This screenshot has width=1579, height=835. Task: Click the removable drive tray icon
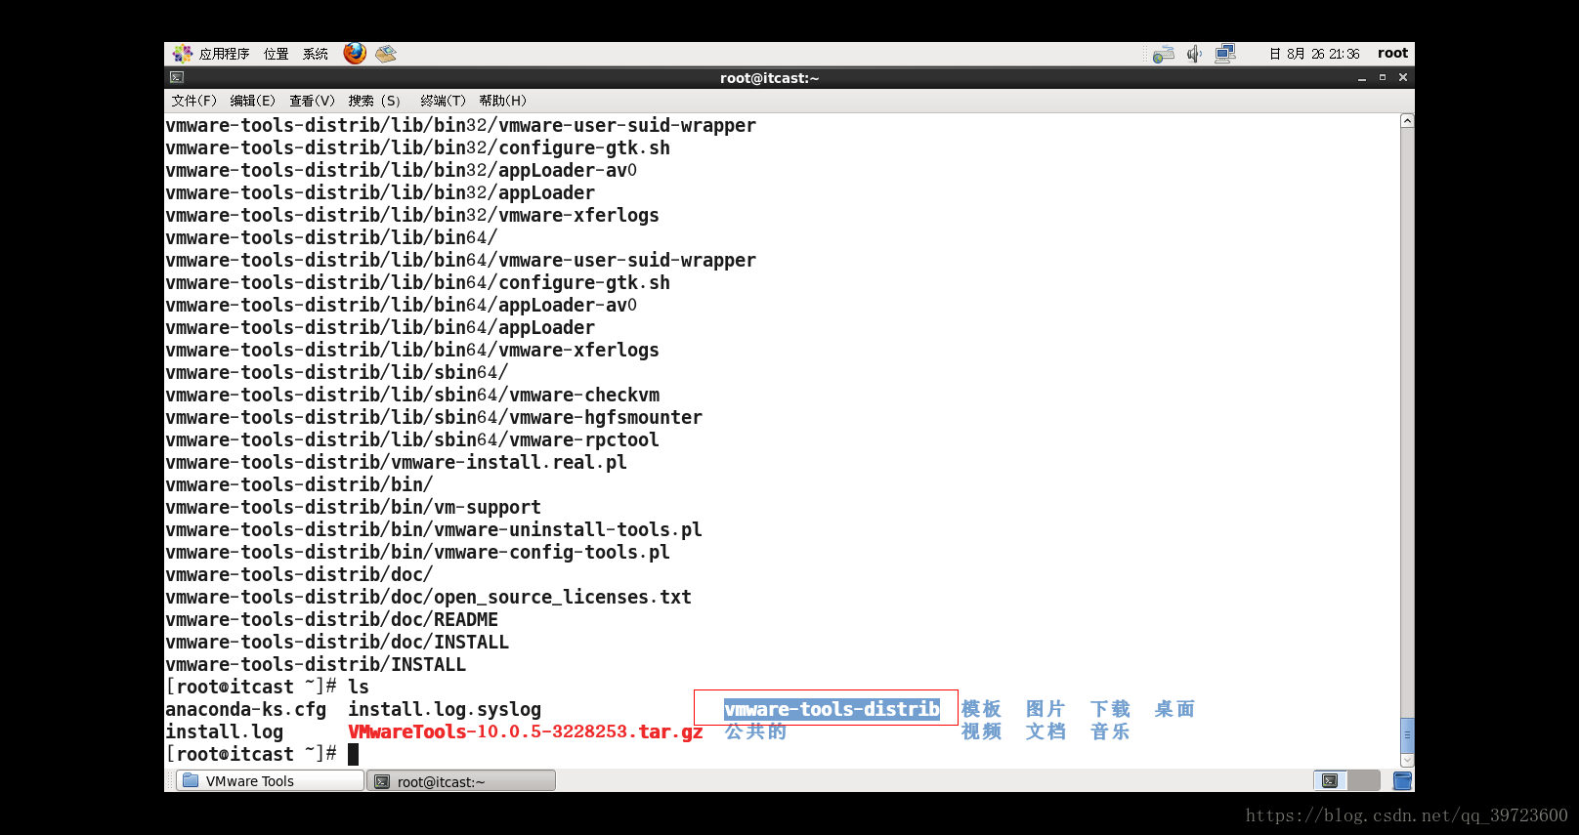(x=1163, y=55)
